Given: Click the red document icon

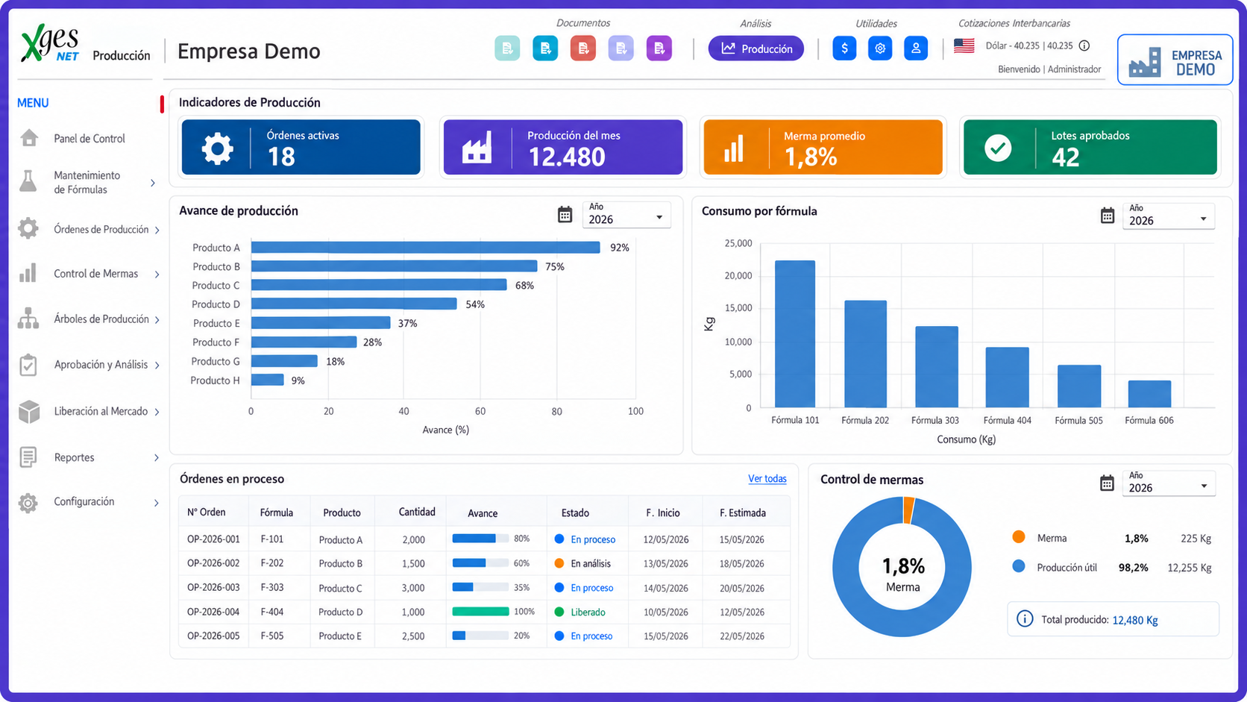Looking at the screenshot, I should (583, 48).
